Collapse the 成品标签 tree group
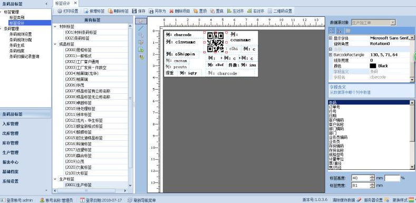Screen dimensions: 416x203 tap(55, 44)
